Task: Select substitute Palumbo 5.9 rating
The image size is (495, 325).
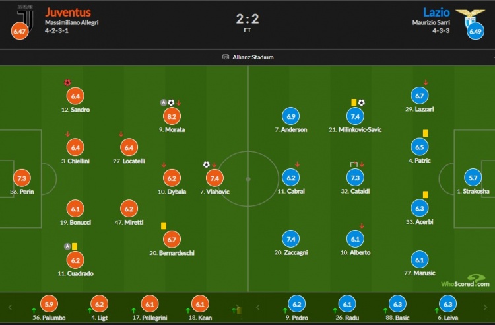Action: (49, 304)
